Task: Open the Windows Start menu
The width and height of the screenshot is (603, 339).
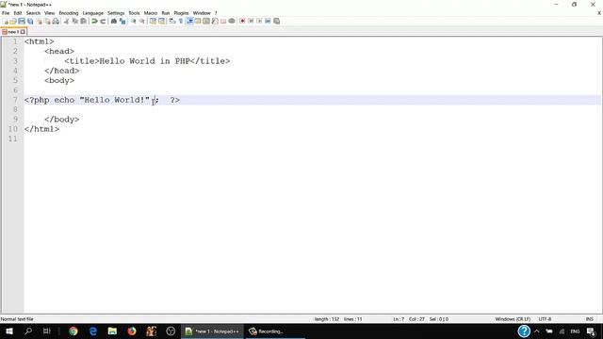Action: (9, 331)
